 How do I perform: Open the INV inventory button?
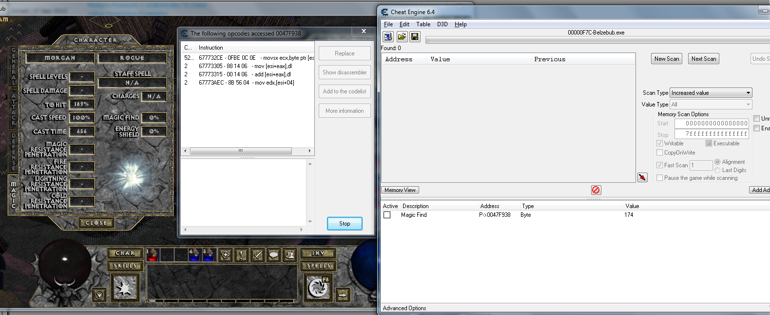tap(318, 253)
